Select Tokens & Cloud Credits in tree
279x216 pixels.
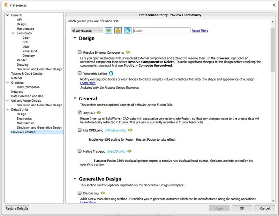point(27,74)
